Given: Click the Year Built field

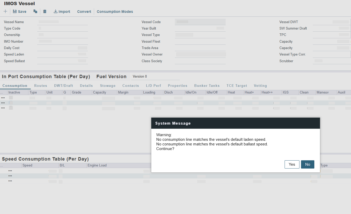Looking at the screenshot, I should click(x=200, y=29).
